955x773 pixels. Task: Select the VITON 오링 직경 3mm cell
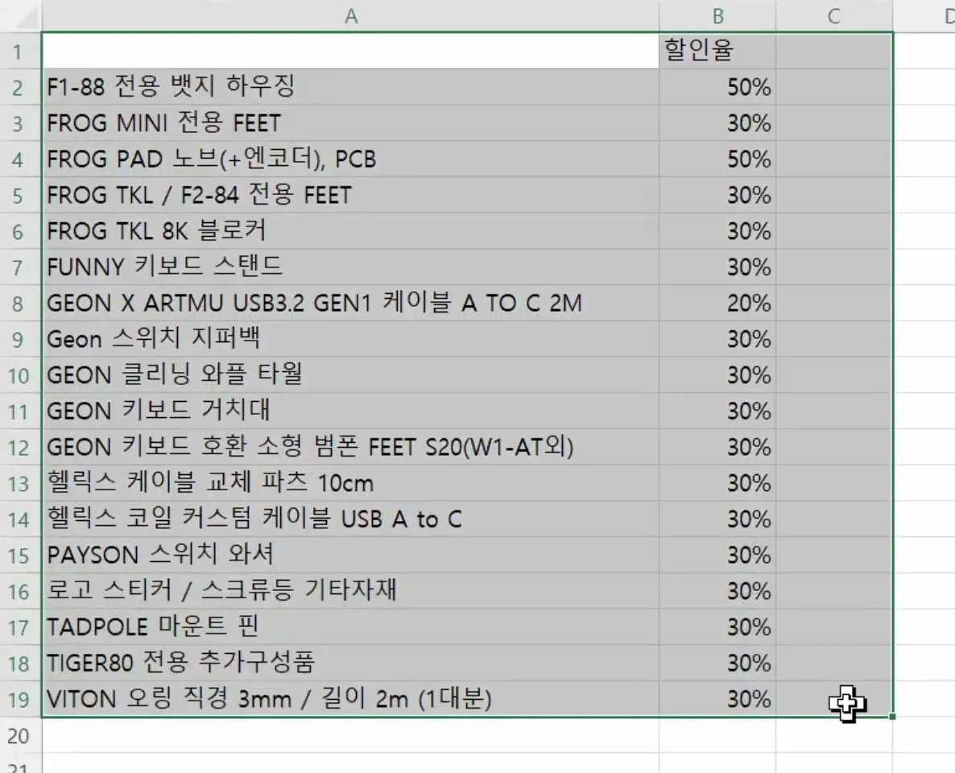(350, 699)
